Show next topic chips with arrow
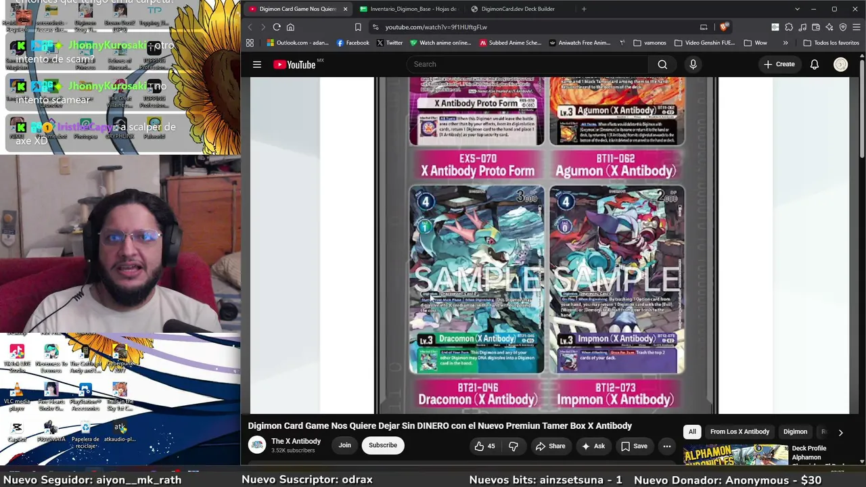This screenshot has width=866, height=487. (x=840, y=432)
